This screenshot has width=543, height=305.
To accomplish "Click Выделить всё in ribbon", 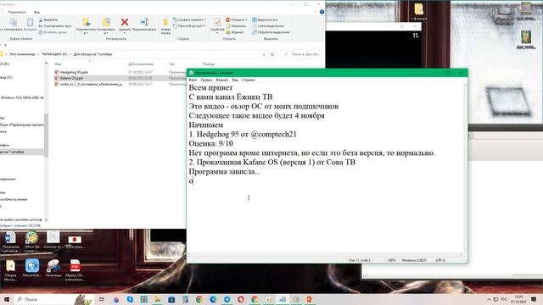I will [265, 19].
